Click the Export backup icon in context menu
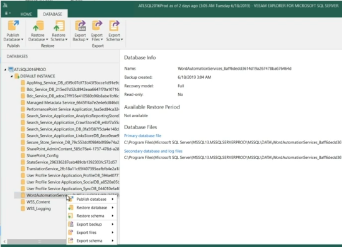The width and height of the screenshot is (342, 247). (x=70, y=224)
